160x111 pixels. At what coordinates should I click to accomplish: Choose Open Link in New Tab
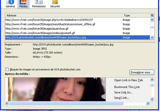129,80
